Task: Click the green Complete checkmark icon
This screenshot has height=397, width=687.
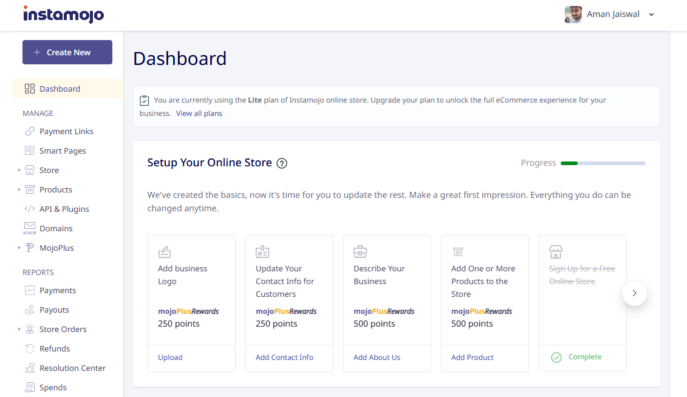Action: [556, 357]
